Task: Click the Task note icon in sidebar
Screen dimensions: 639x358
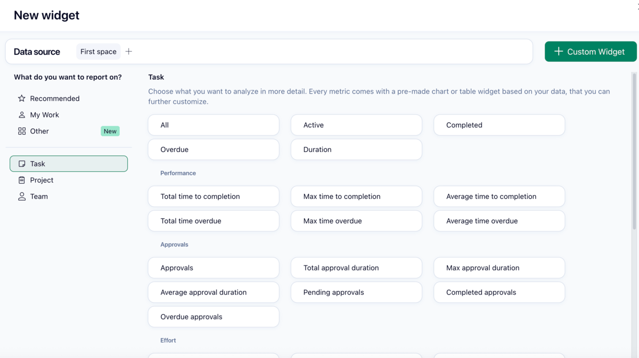Action: pos(22,164)
